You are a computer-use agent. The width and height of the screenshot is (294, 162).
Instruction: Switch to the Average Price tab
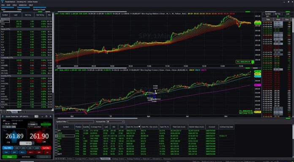(80, 159)
